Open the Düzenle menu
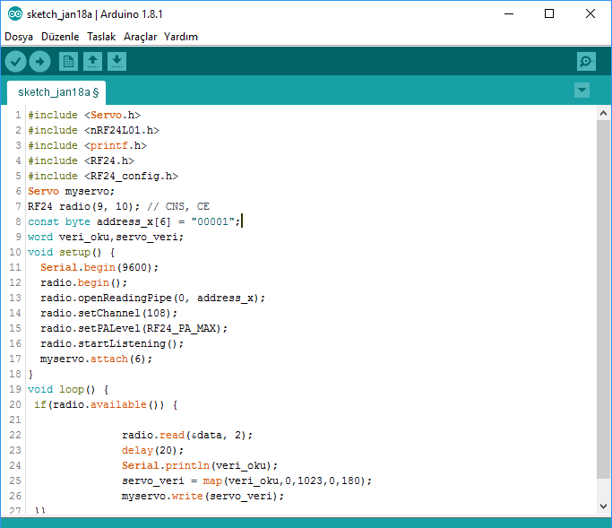The height and width of the screenshot is (528, 612). click(x=60, y=37)
